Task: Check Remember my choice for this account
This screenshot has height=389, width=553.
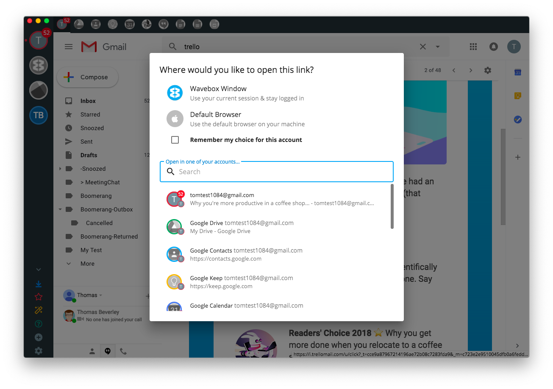Action: click(175, 140)
